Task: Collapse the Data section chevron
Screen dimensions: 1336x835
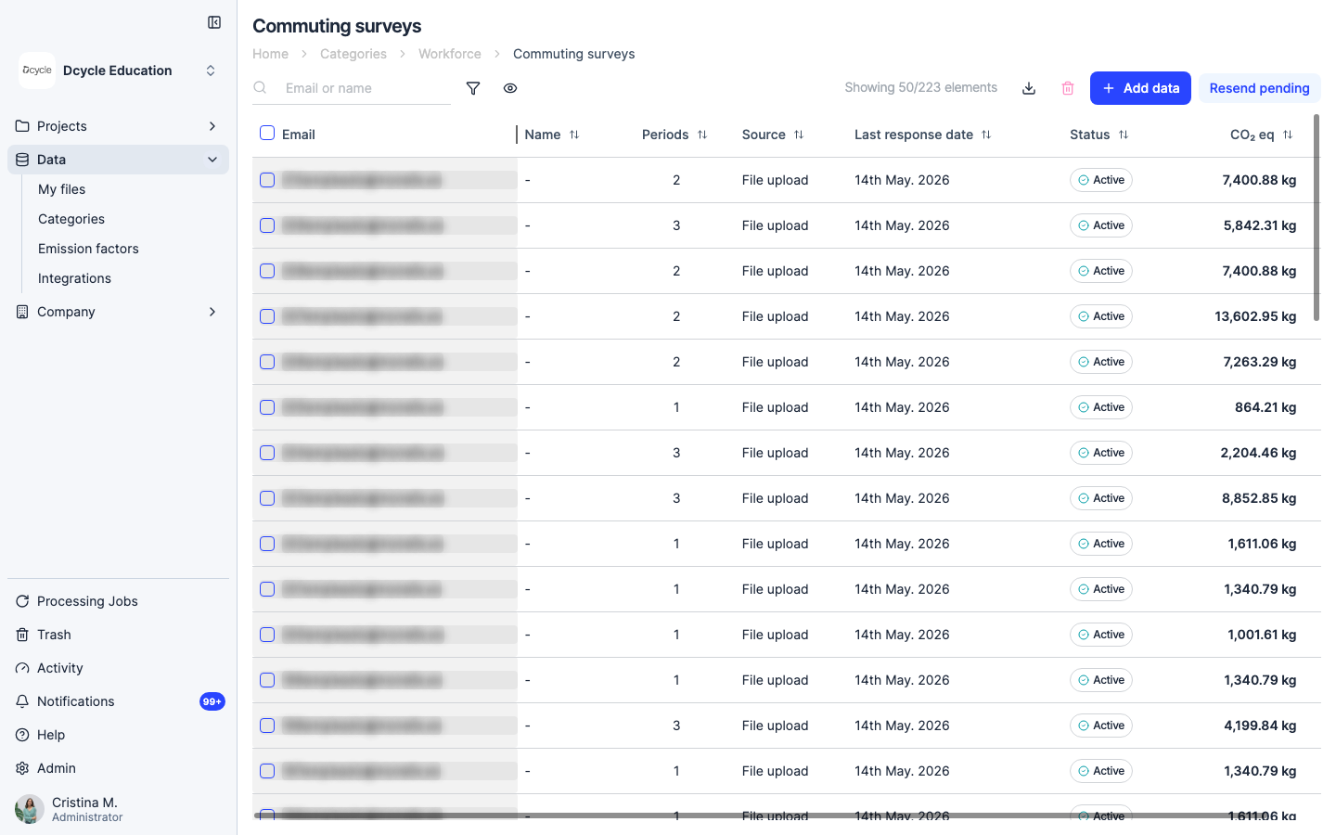Action: click(x=212, y=160)
